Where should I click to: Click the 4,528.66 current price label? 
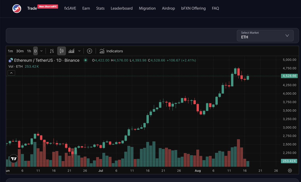[289, 76]
